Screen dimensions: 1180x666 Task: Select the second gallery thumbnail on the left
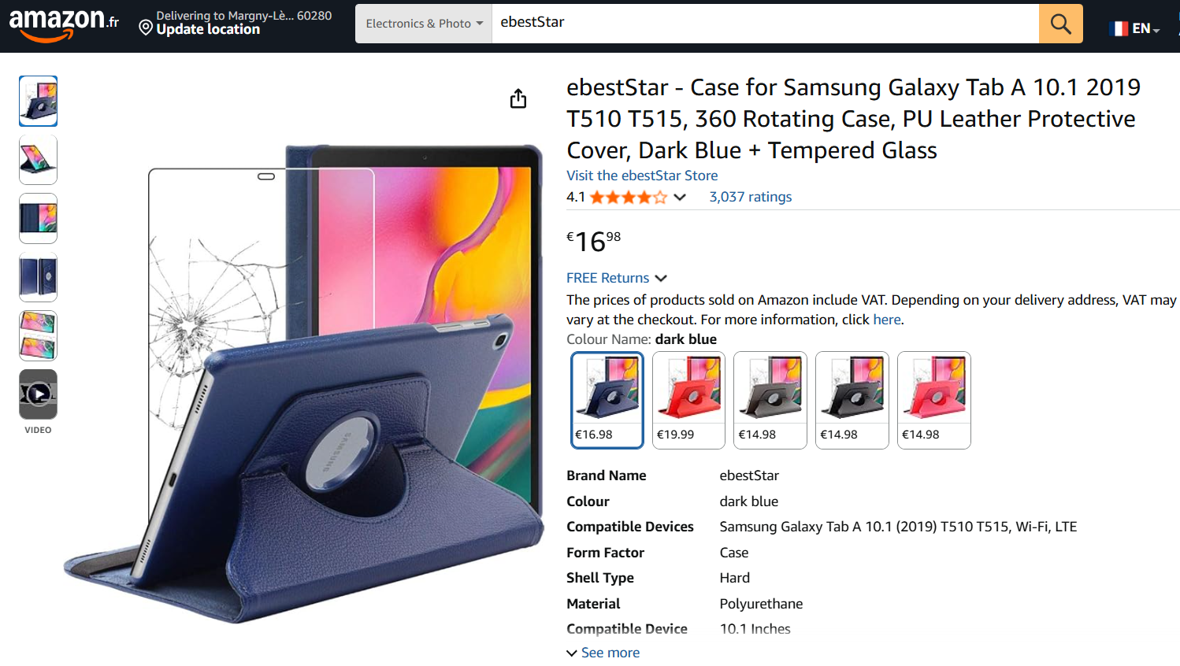point(37,160)
